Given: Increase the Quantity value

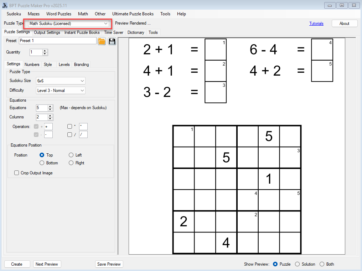Looking at the screenshot, I should click(x=44, y=50).
